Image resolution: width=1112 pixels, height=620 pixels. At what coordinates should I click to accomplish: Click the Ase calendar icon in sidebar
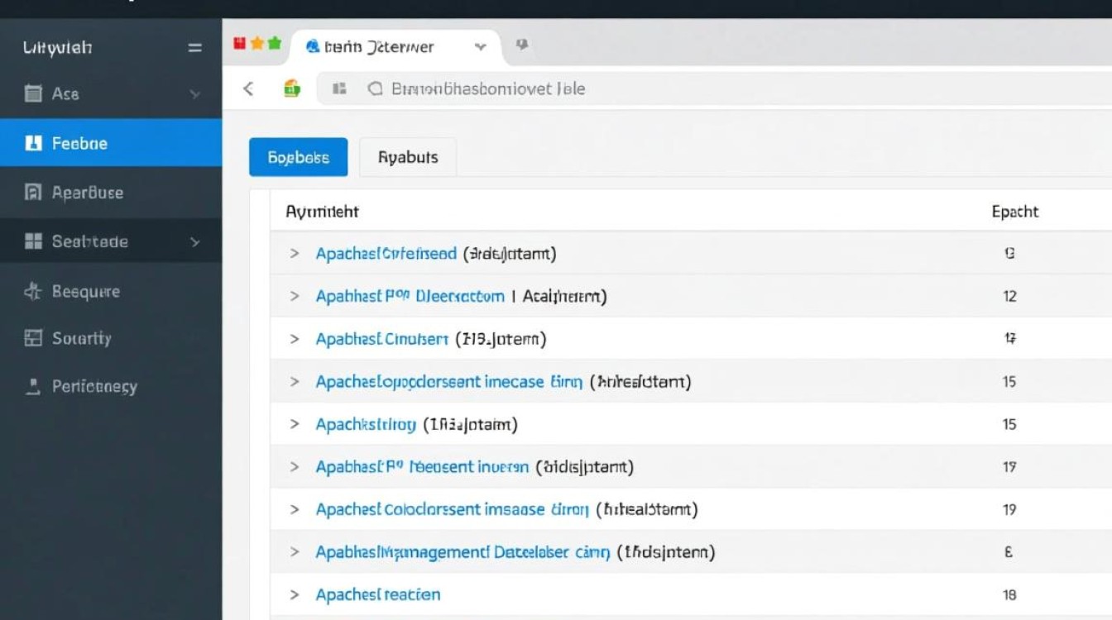click(33, 93)
